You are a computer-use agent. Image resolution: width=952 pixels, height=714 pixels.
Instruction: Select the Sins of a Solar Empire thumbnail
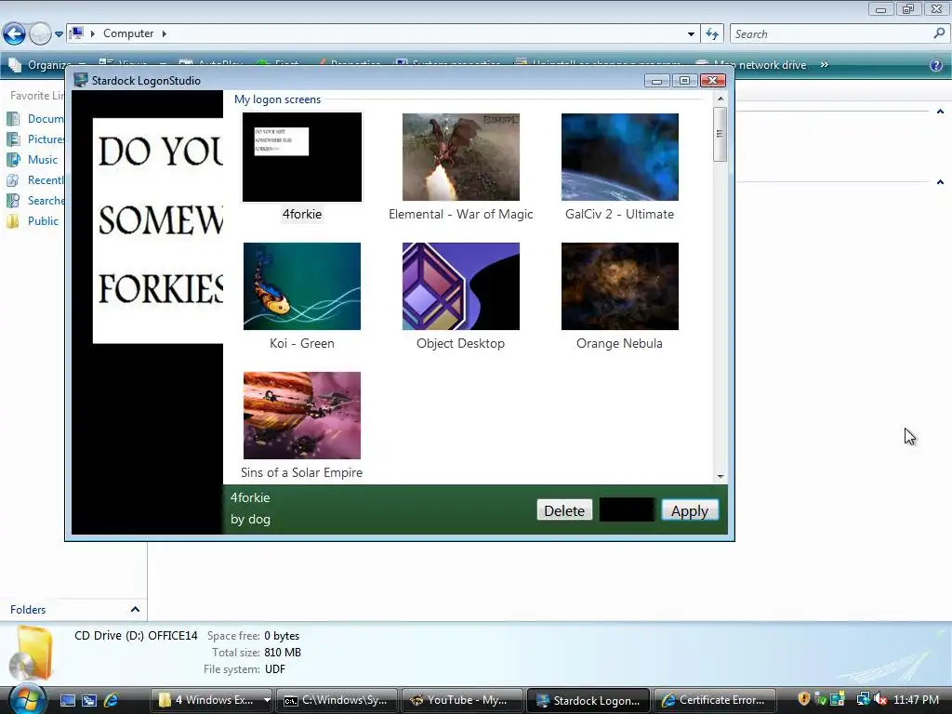click(x=302, y=416)
